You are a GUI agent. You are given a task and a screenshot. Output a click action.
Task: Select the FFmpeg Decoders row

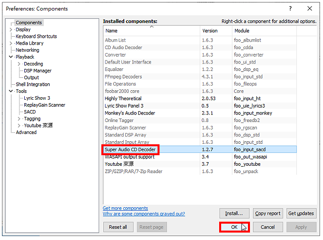click(200, 77)
